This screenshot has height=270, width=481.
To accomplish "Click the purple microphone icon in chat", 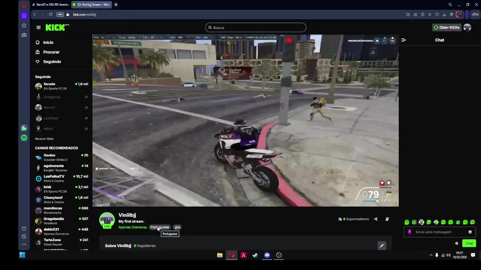I will 410,232.
